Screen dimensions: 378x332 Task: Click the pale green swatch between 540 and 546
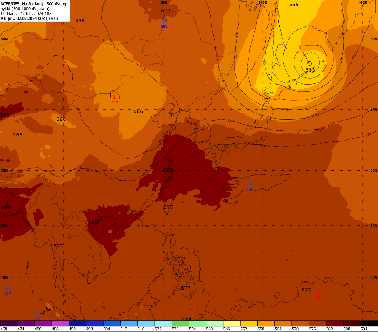click(215, 323)
